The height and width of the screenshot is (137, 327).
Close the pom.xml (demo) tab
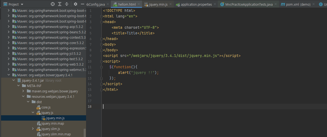[x=313, y=5]
